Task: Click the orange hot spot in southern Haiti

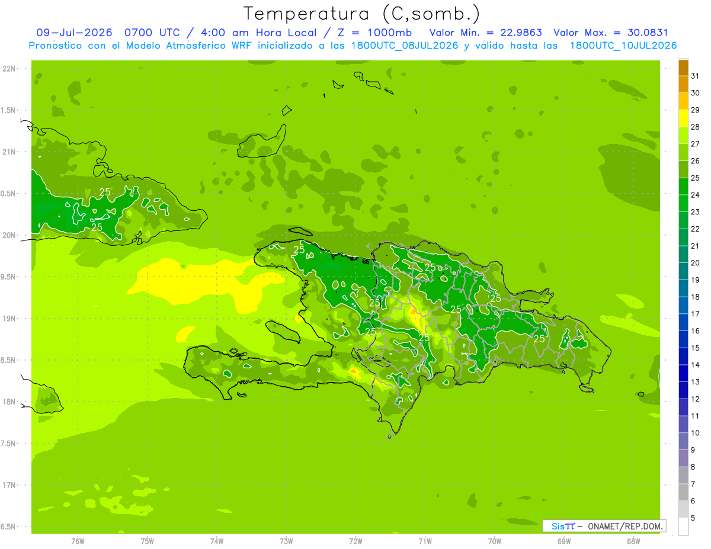Action: tap(354, 371)
